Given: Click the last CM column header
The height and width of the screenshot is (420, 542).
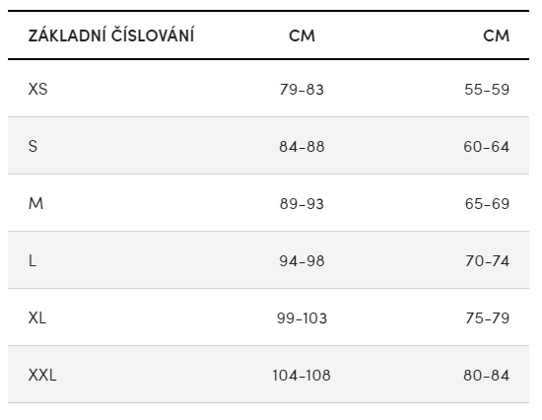Looking at the screenshot, I should pos(496,35).
